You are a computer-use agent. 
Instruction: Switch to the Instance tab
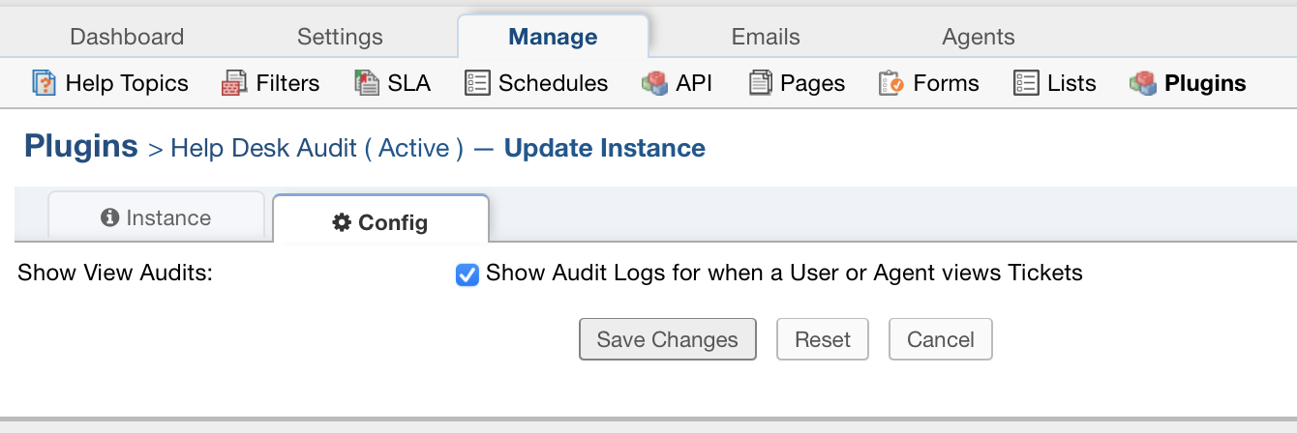pos(156,217)
